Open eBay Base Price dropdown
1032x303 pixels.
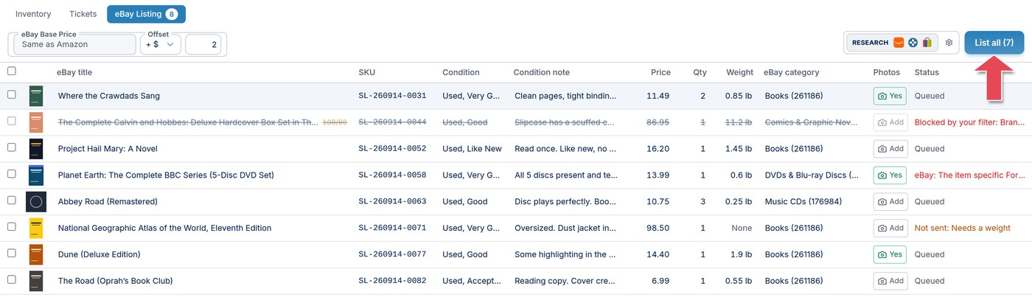coord(74,44)
